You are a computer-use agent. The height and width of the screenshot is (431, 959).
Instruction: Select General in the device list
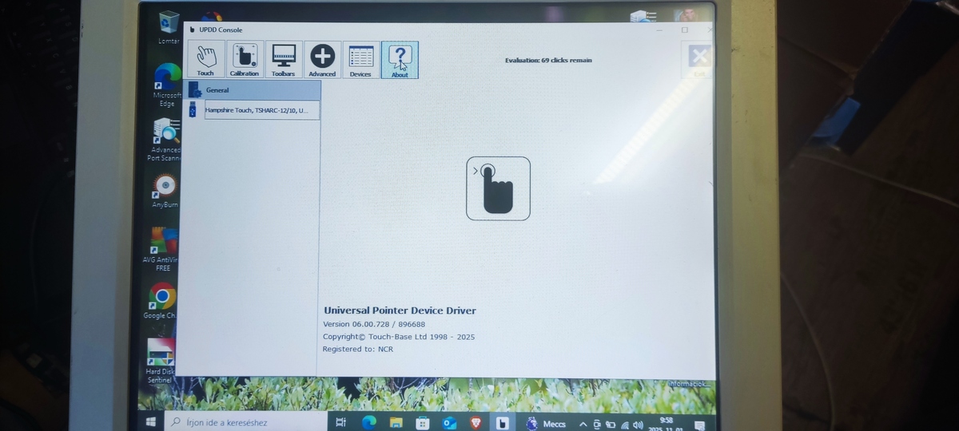(x=253, y=89)
